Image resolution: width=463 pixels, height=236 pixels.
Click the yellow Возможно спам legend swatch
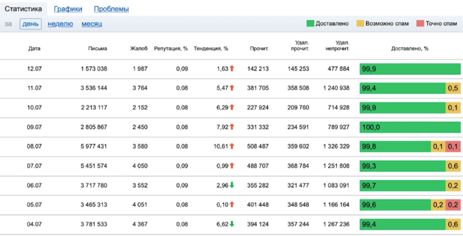(360, 24)
